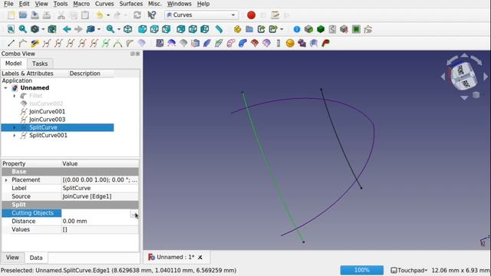Click the green curve tool icon
This screenshot has height=276, width=491.
point(106,43)
